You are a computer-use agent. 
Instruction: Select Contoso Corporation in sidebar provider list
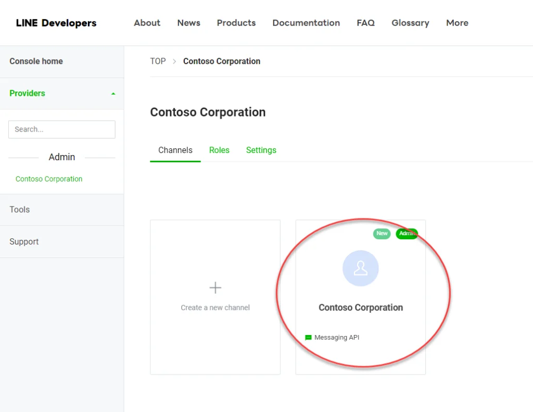click(49, 179)
